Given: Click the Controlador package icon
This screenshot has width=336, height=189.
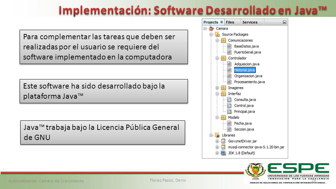Looking at the screenshot, I should point(224,58).
